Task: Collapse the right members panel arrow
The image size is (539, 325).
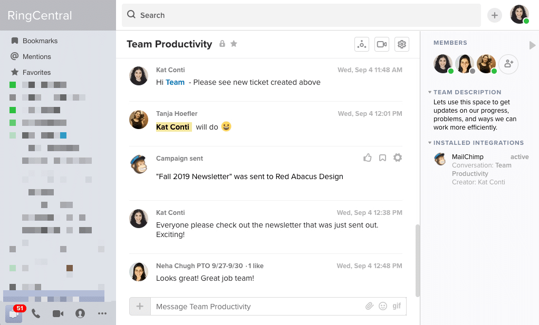Action: click(x=532, y=46)
